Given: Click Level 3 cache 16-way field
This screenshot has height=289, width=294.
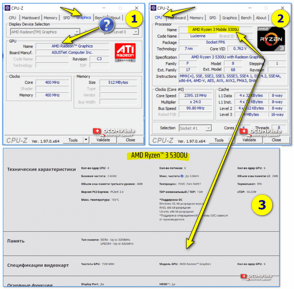Looking at the screenshot, I should (x=277, y=115).
